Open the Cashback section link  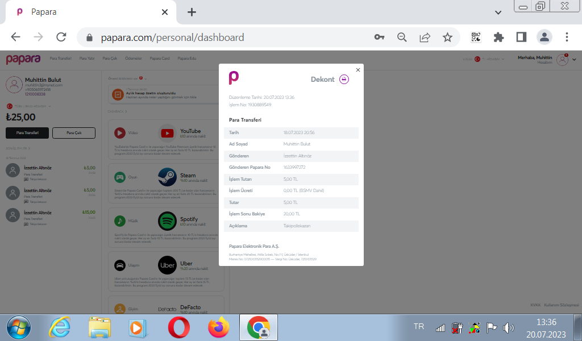pos(117,111)
